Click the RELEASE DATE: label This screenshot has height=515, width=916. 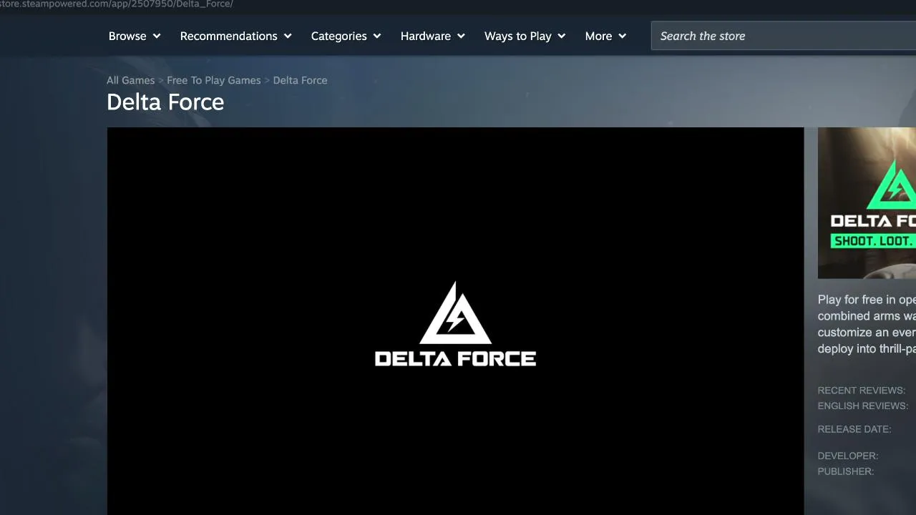tap(854, 429)
